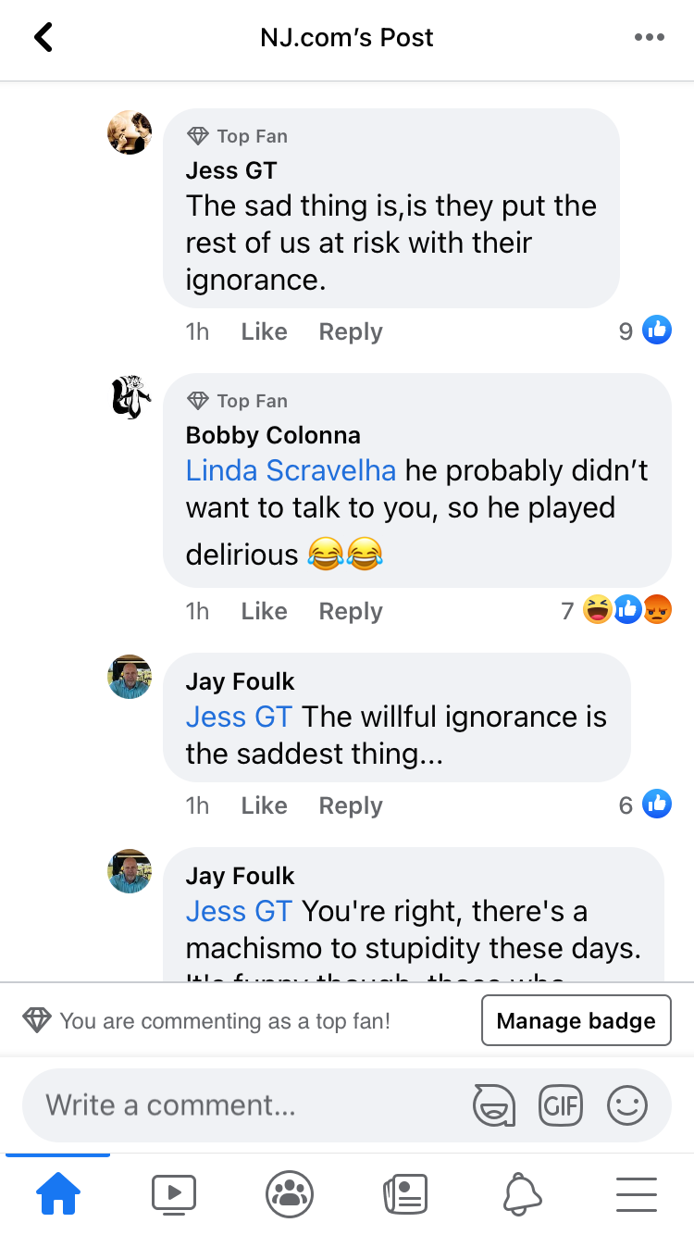The height and width of the screenshot is (1235, 694).
Task: Go back using the top-left arrow
Action: (x=43, y=38)
